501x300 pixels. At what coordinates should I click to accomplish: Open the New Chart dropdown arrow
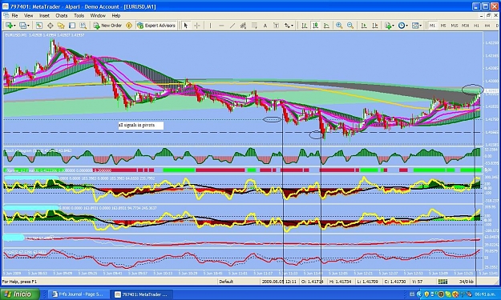pyautogui.click(x=14, y=26)
